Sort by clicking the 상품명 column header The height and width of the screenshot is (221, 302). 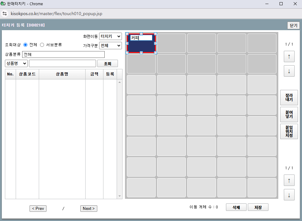pos(62,74)
